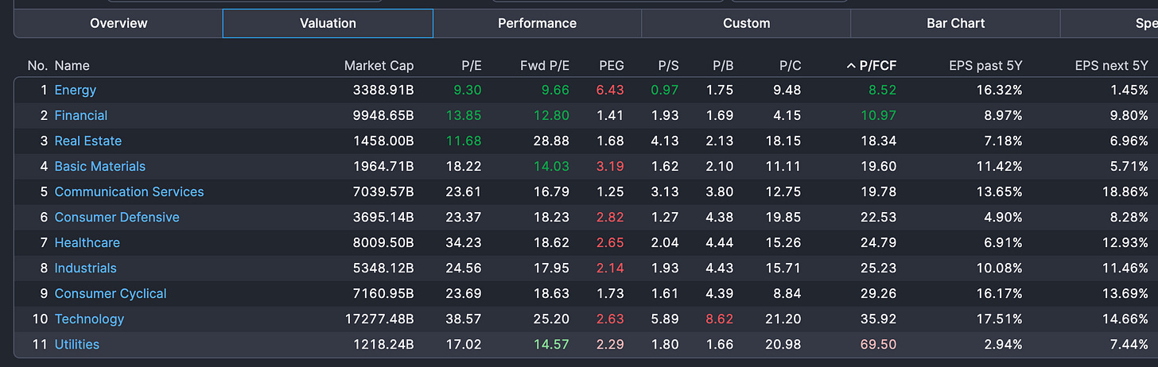The image size is (1158, 367).
Task: Open the Bar Chart tab
Action: point(955,23)
